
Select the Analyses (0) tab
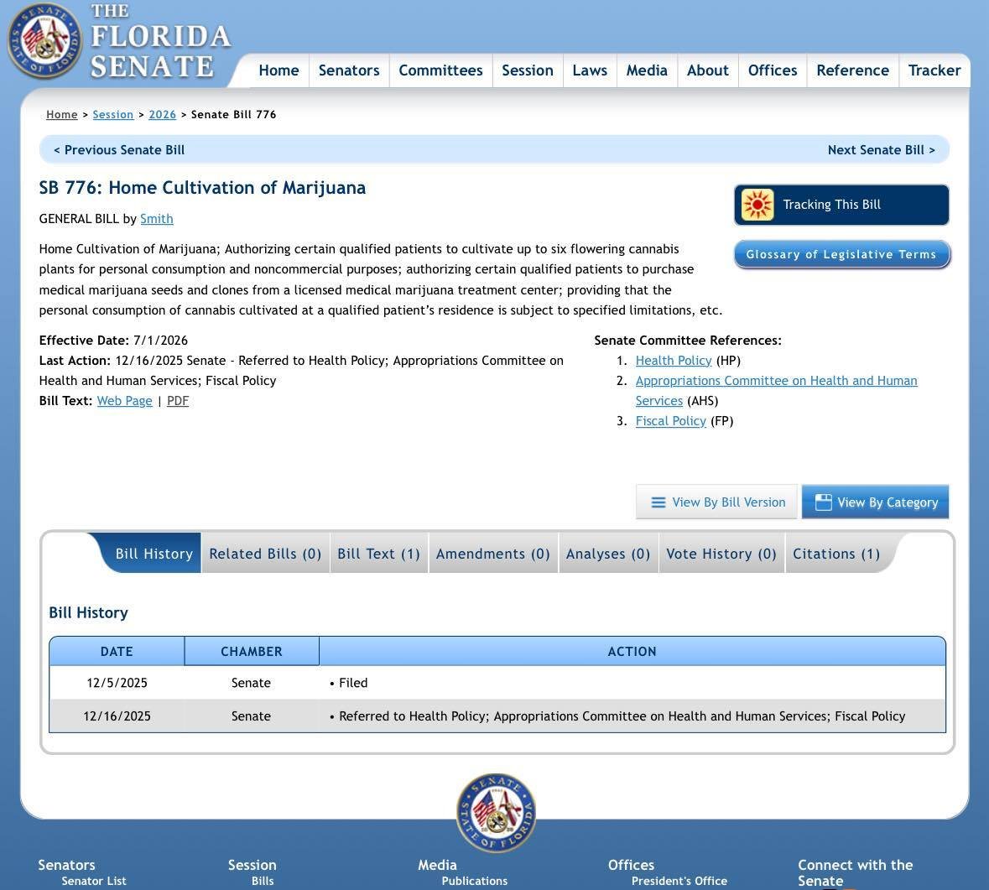pos(608,553)
